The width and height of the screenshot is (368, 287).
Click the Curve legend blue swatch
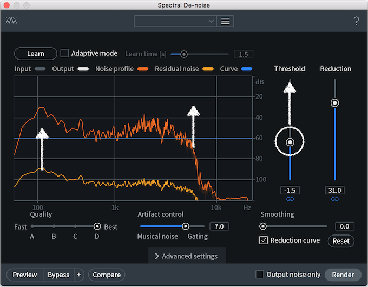click(x=247, y=69)
